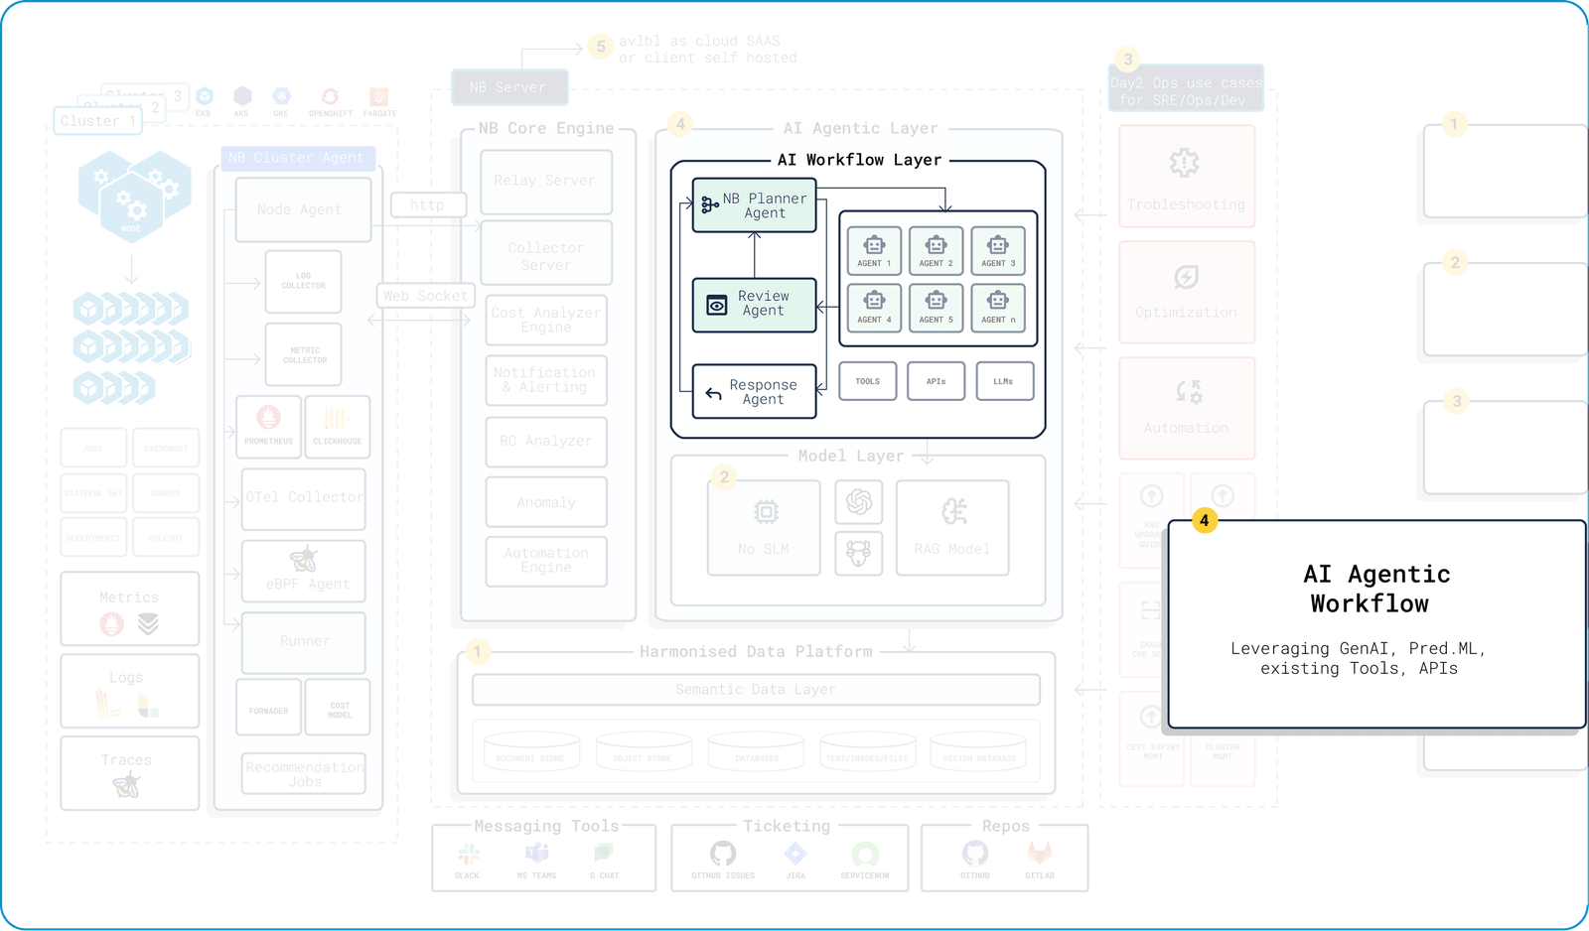Click the Metrics box
This screenshot has width=1589, height=931.
(129, 608)
